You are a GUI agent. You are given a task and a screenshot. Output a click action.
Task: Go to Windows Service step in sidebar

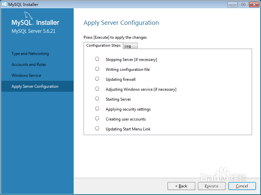tap(26, 75)
